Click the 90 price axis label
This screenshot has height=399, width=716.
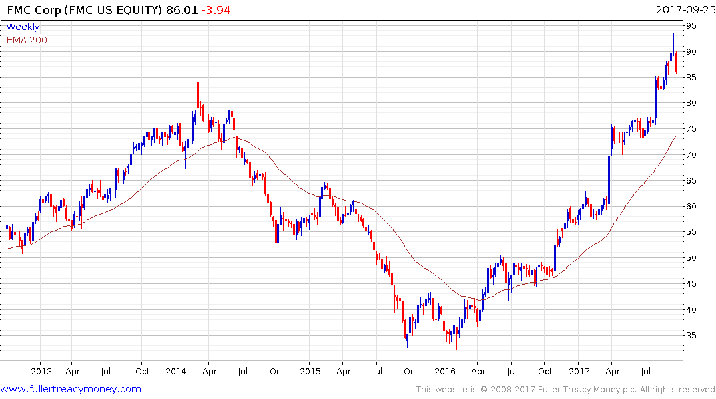[x=691, y=52]
